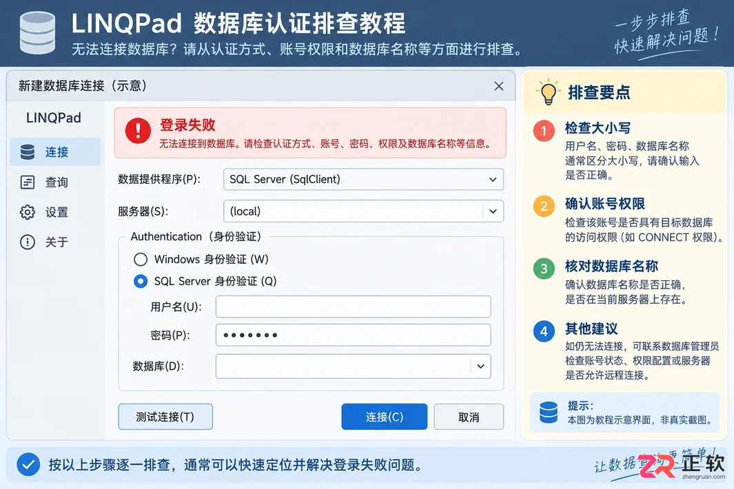The height and width of the screenshot is (489, 734).
Task: Click the gear icon beside 设置
Action: pyautogui.click(x=27, y=212)
